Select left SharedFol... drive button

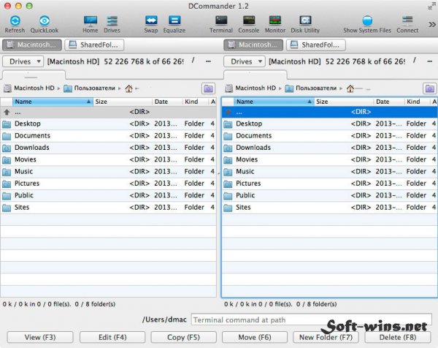tap(94, 45)
